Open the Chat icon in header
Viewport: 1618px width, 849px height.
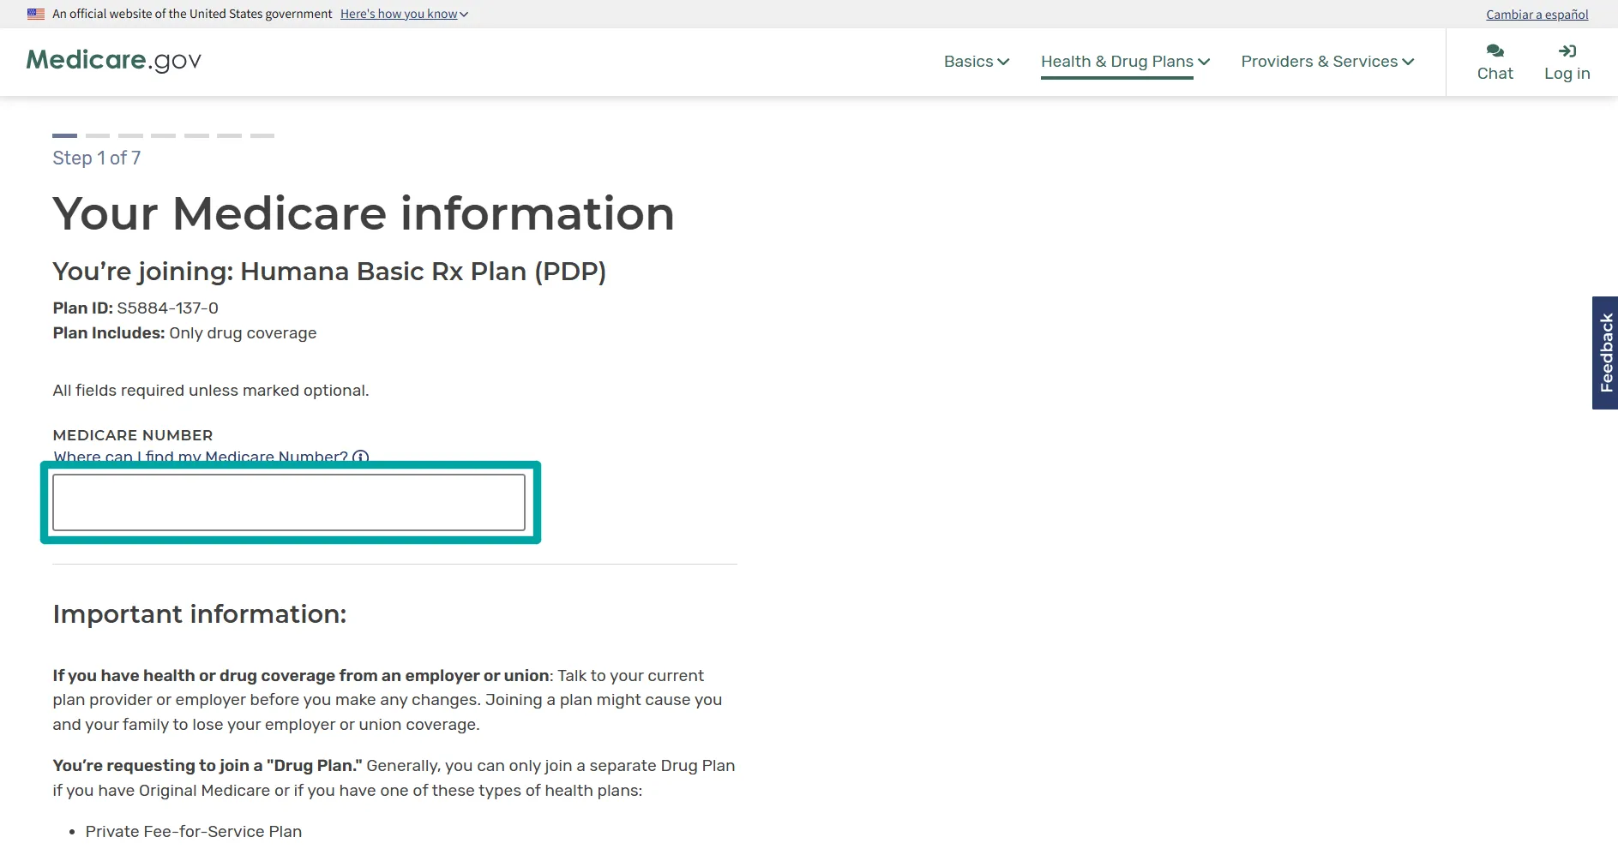coord(1495,51)
